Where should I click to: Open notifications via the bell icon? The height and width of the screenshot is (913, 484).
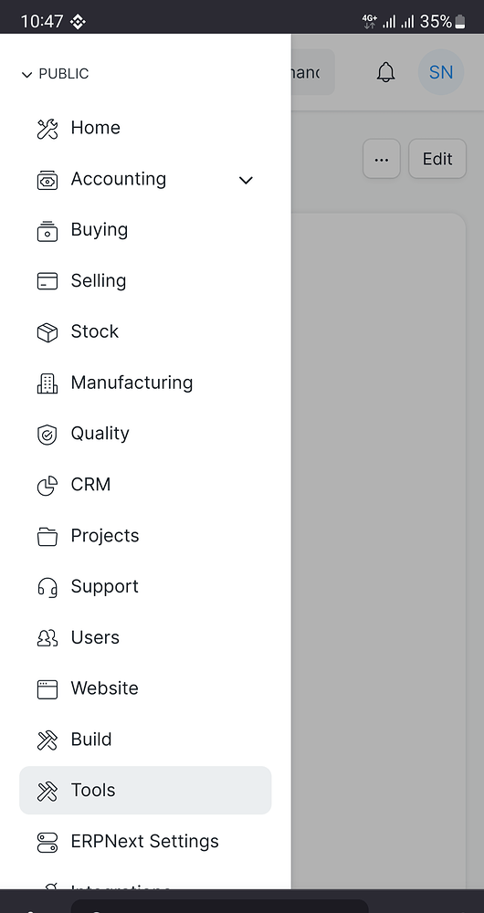(385, 72)
